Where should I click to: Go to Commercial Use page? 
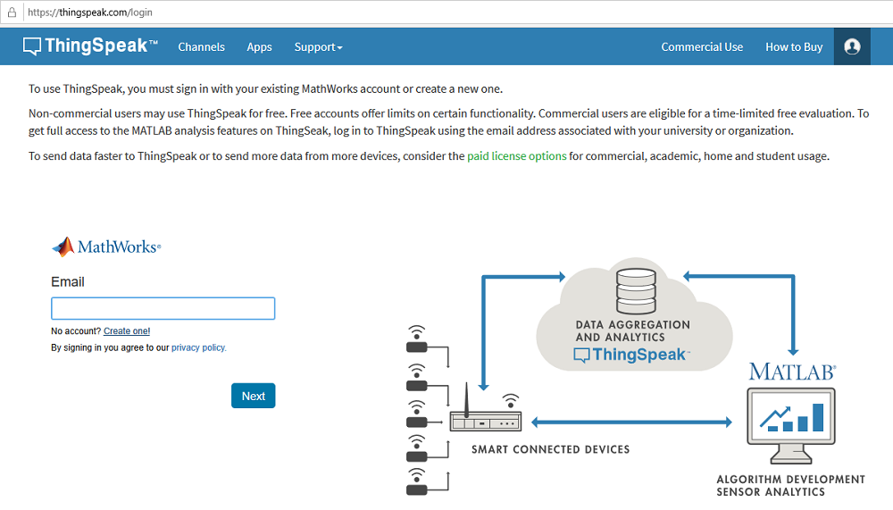coord(702,47)
